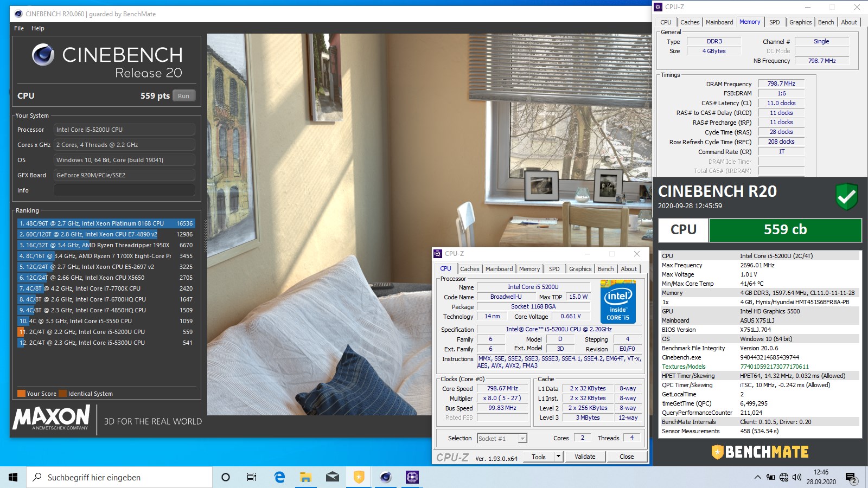Image resolution: width=868 pixels, height=488 pixels.
Task: Select CPU tab in top-right CPU-Z window
Action: tap(666, 22)
